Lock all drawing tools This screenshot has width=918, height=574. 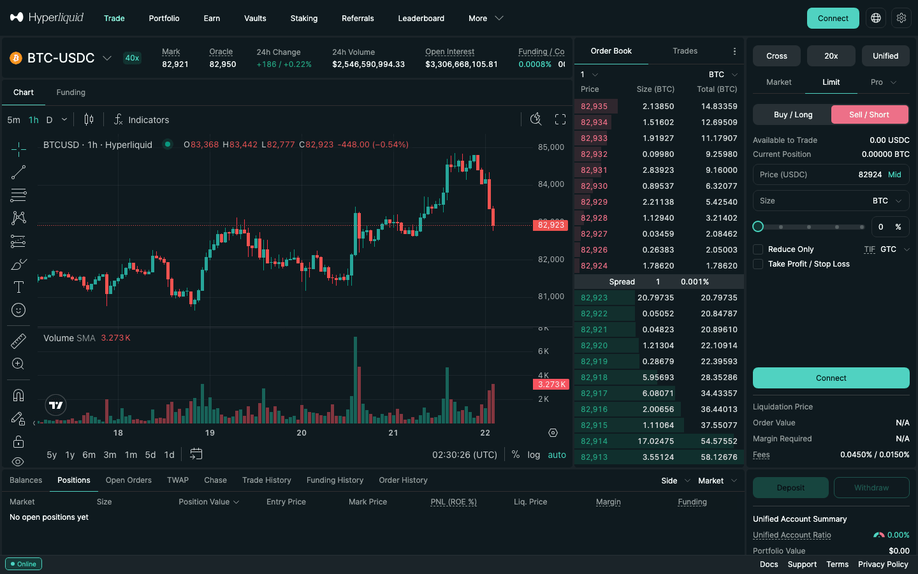click(x=18, y=441)
